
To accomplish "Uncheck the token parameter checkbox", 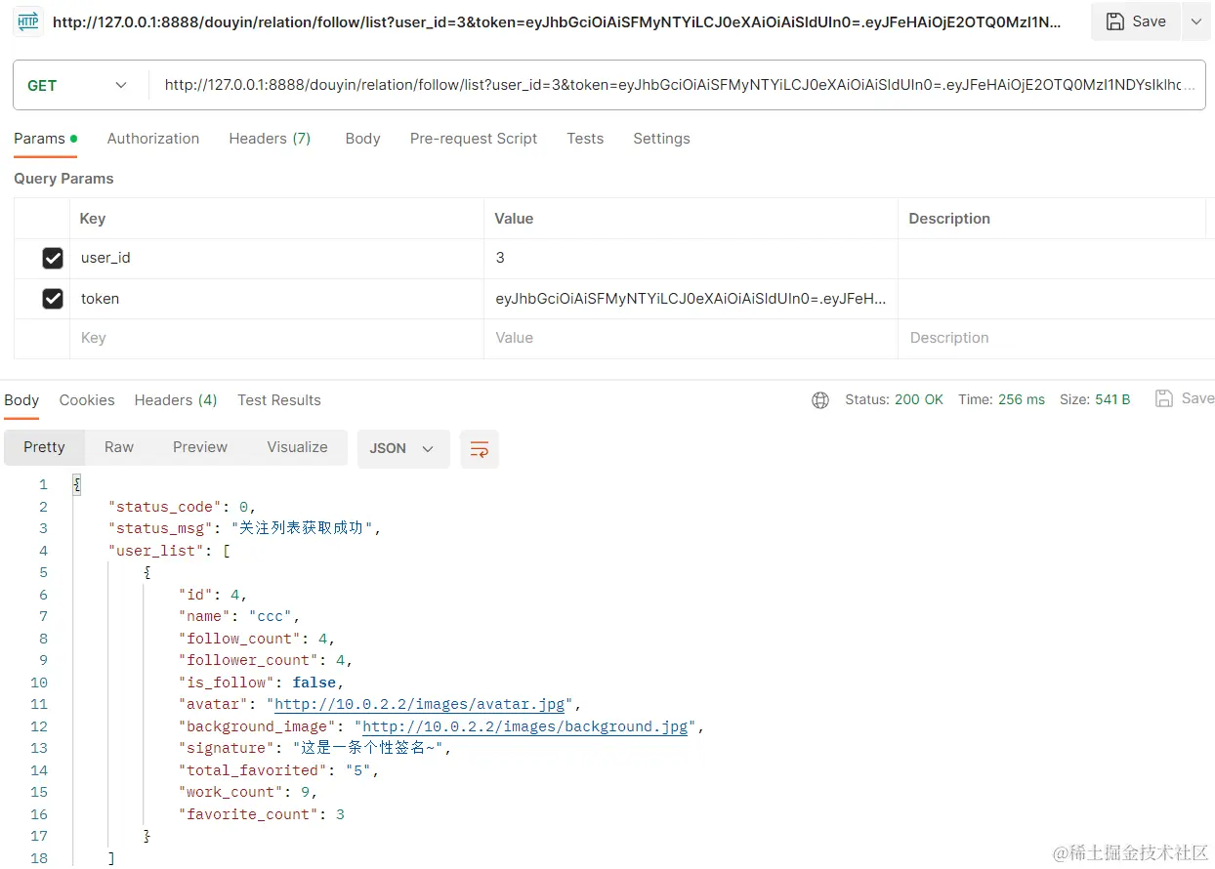I will pos(53,299).
